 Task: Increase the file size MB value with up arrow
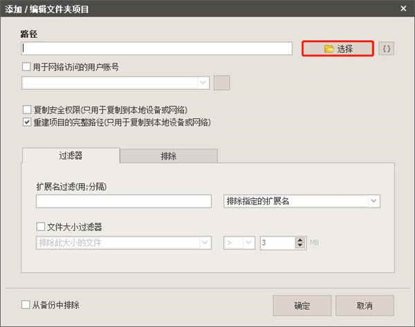[x=299, y=239]
